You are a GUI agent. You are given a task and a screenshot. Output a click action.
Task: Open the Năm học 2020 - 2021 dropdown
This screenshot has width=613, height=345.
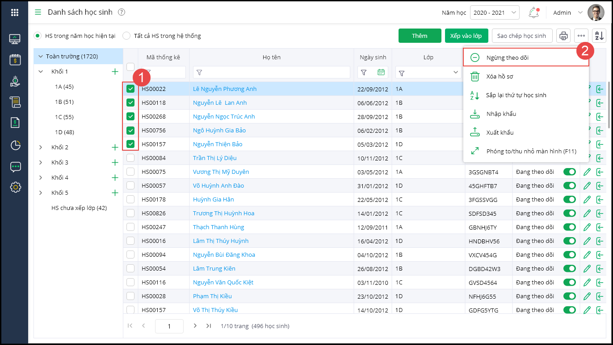[494, 12]
